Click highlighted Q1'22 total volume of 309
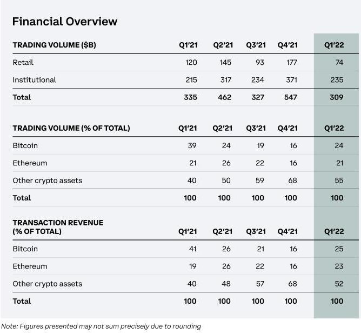This screenshot has width=361, height=334. (337, 97)
